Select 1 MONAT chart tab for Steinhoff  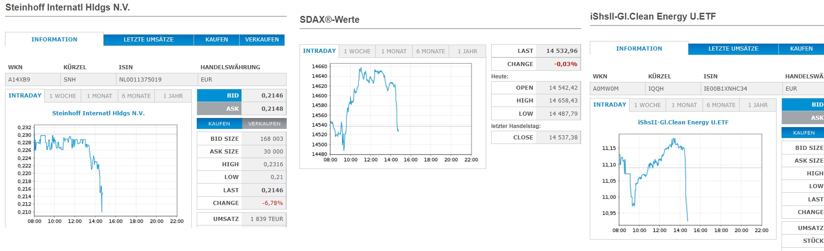(100, 96)
